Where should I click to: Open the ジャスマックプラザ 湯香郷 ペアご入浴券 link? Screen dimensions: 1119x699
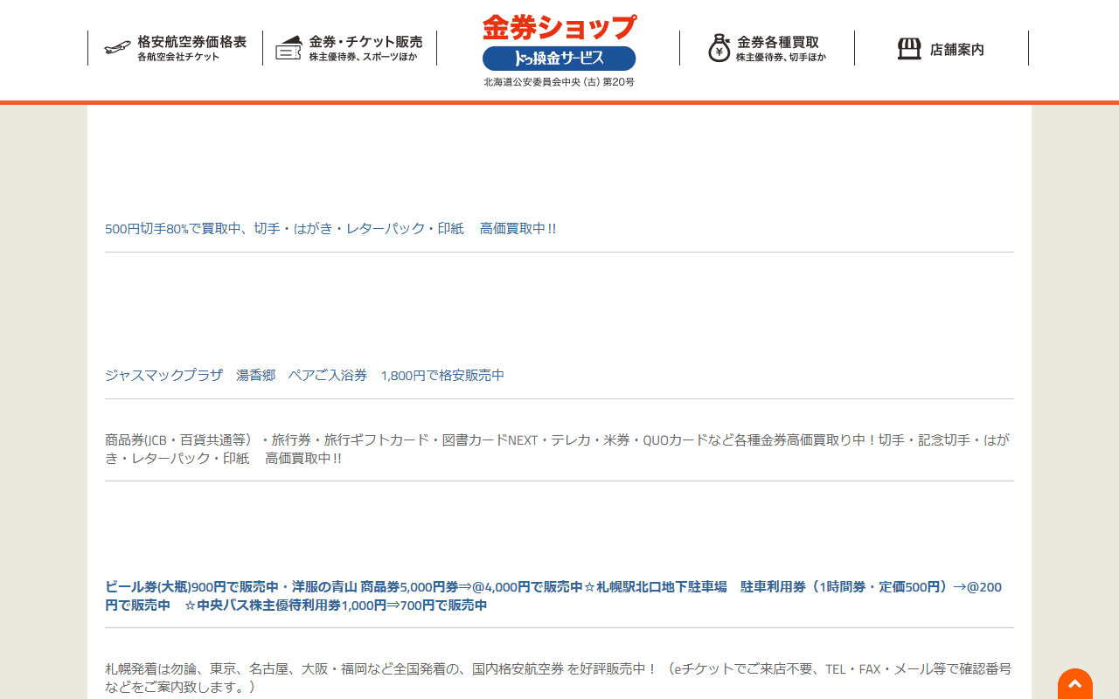coord(304,376)
